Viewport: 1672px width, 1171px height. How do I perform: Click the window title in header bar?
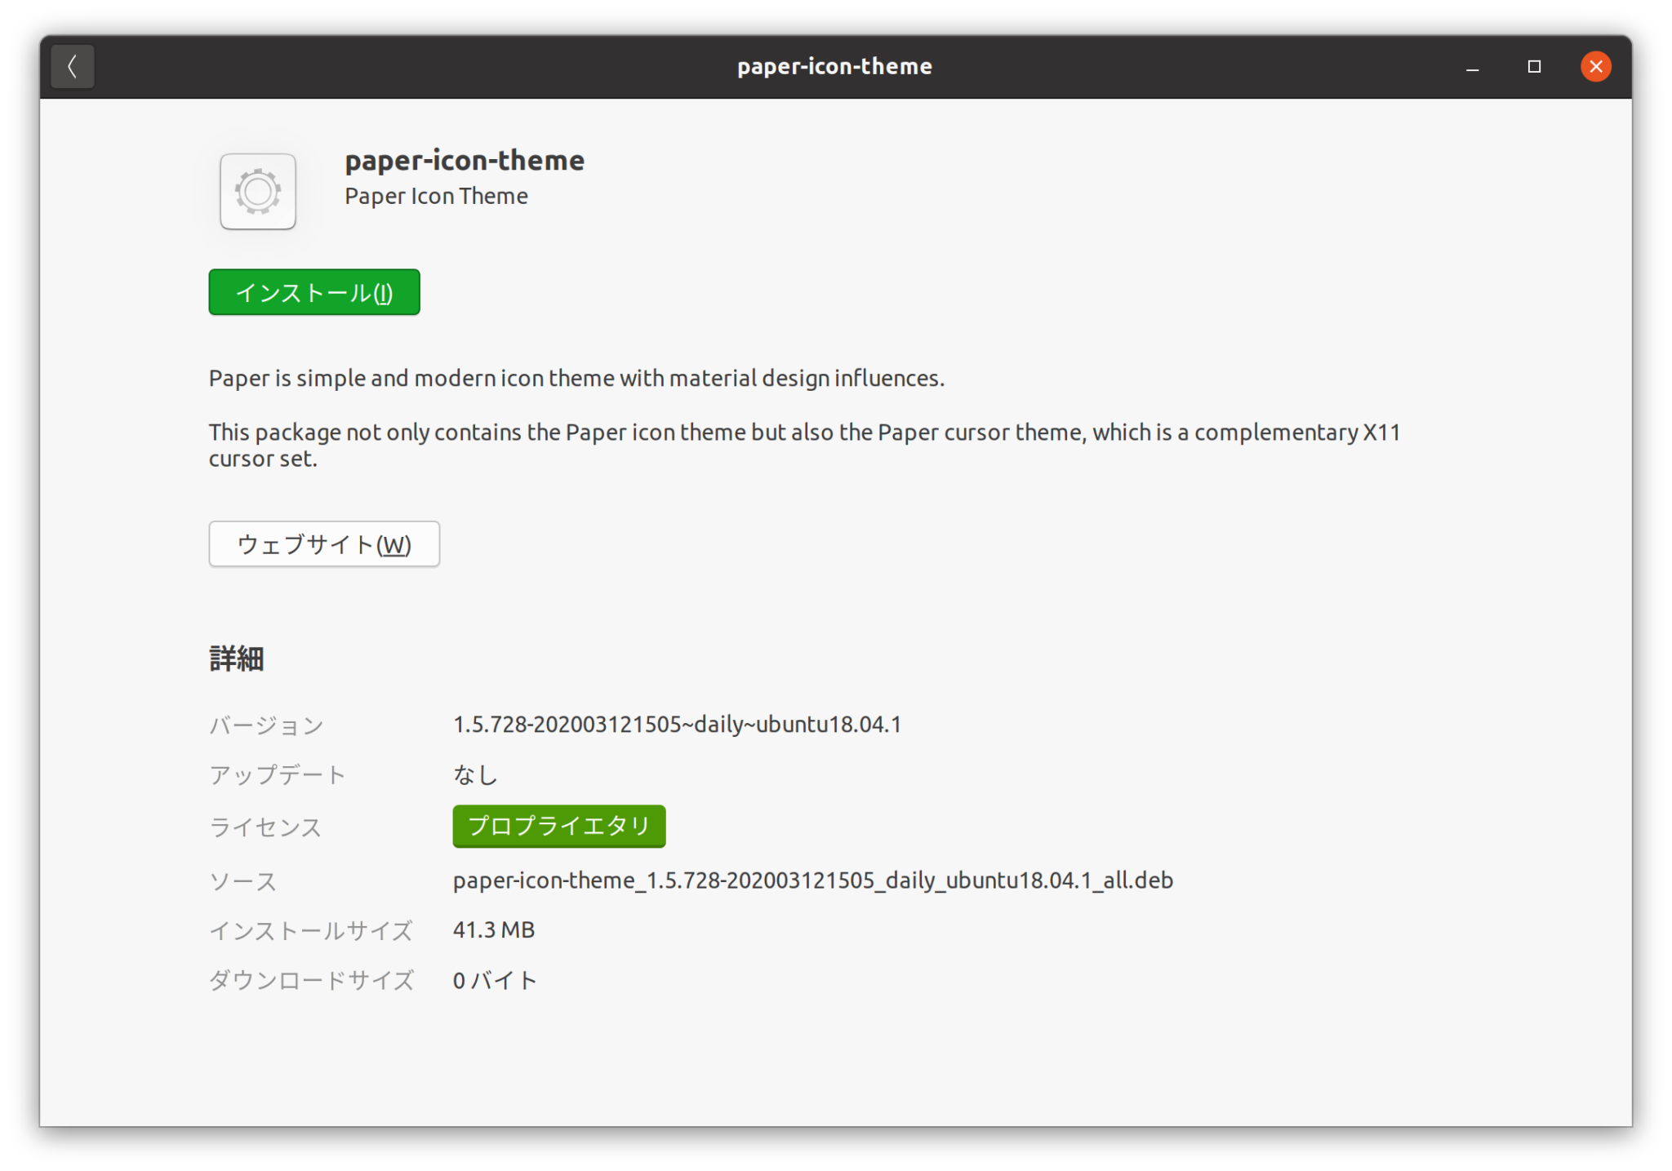point(834,67)
